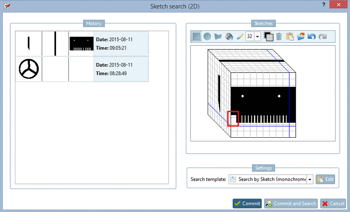
Task: Click the Edit template button
Action: (325, 179)
